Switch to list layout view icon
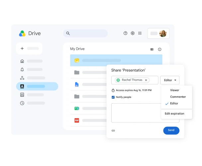The image size is (202, 166). 152,49
